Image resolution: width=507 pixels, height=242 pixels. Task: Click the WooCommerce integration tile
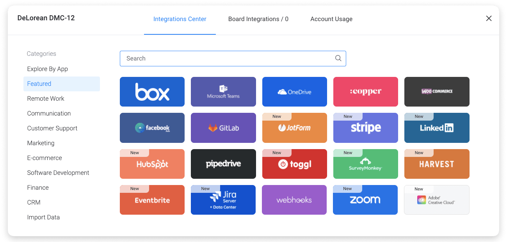point(437,92)
